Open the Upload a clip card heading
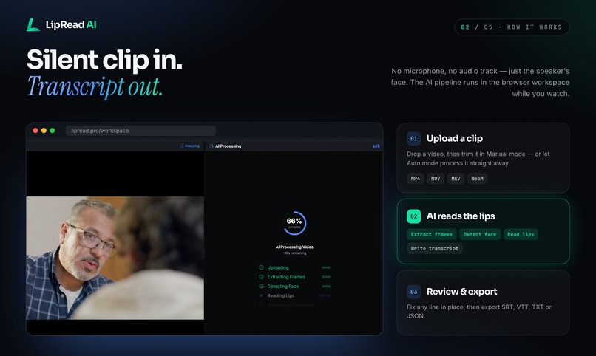Viewport: 596px width, 356px height. [x=455, y=139]
